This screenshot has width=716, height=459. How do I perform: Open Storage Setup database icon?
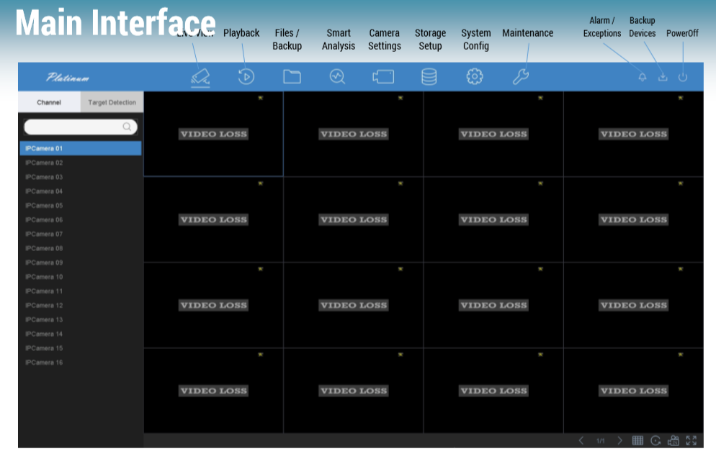[x=429, y=76]
